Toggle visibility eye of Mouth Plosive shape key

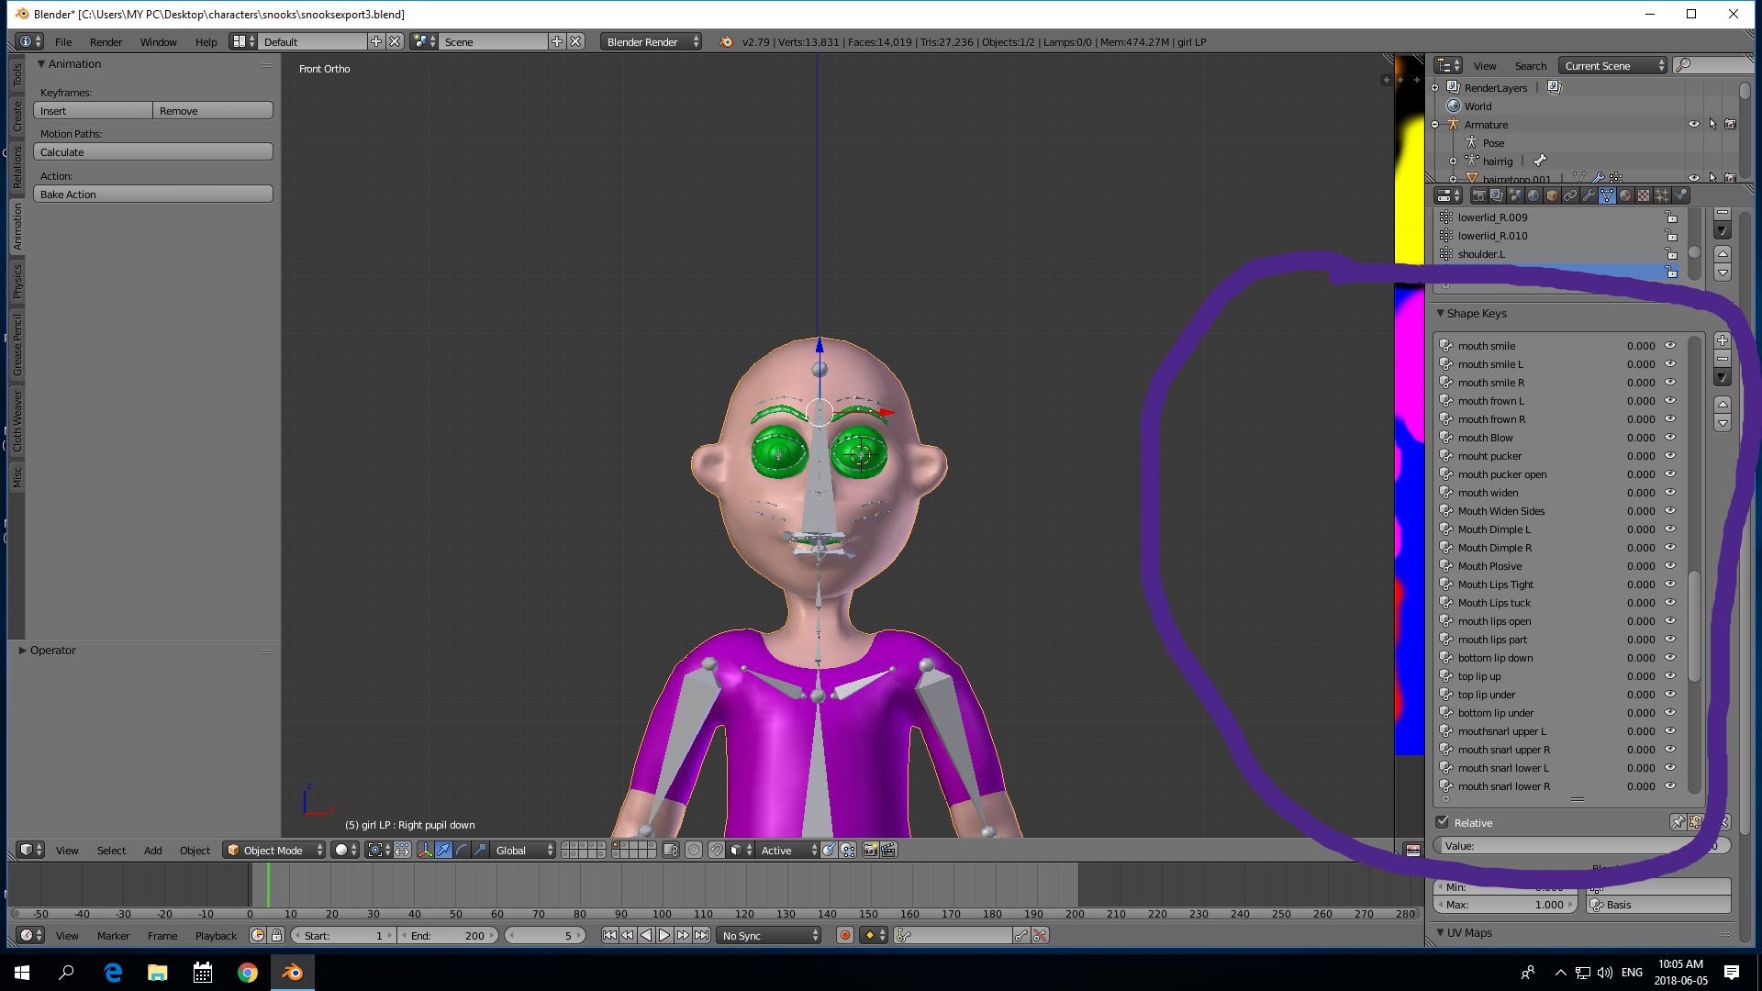(1670, 566)
